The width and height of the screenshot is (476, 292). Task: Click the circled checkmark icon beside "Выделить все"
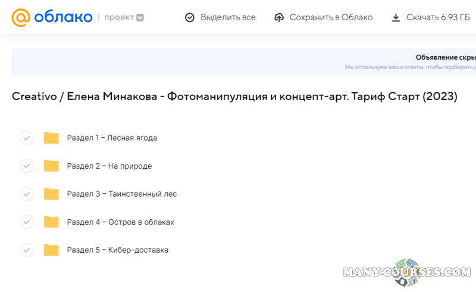(x=190, y=17)
